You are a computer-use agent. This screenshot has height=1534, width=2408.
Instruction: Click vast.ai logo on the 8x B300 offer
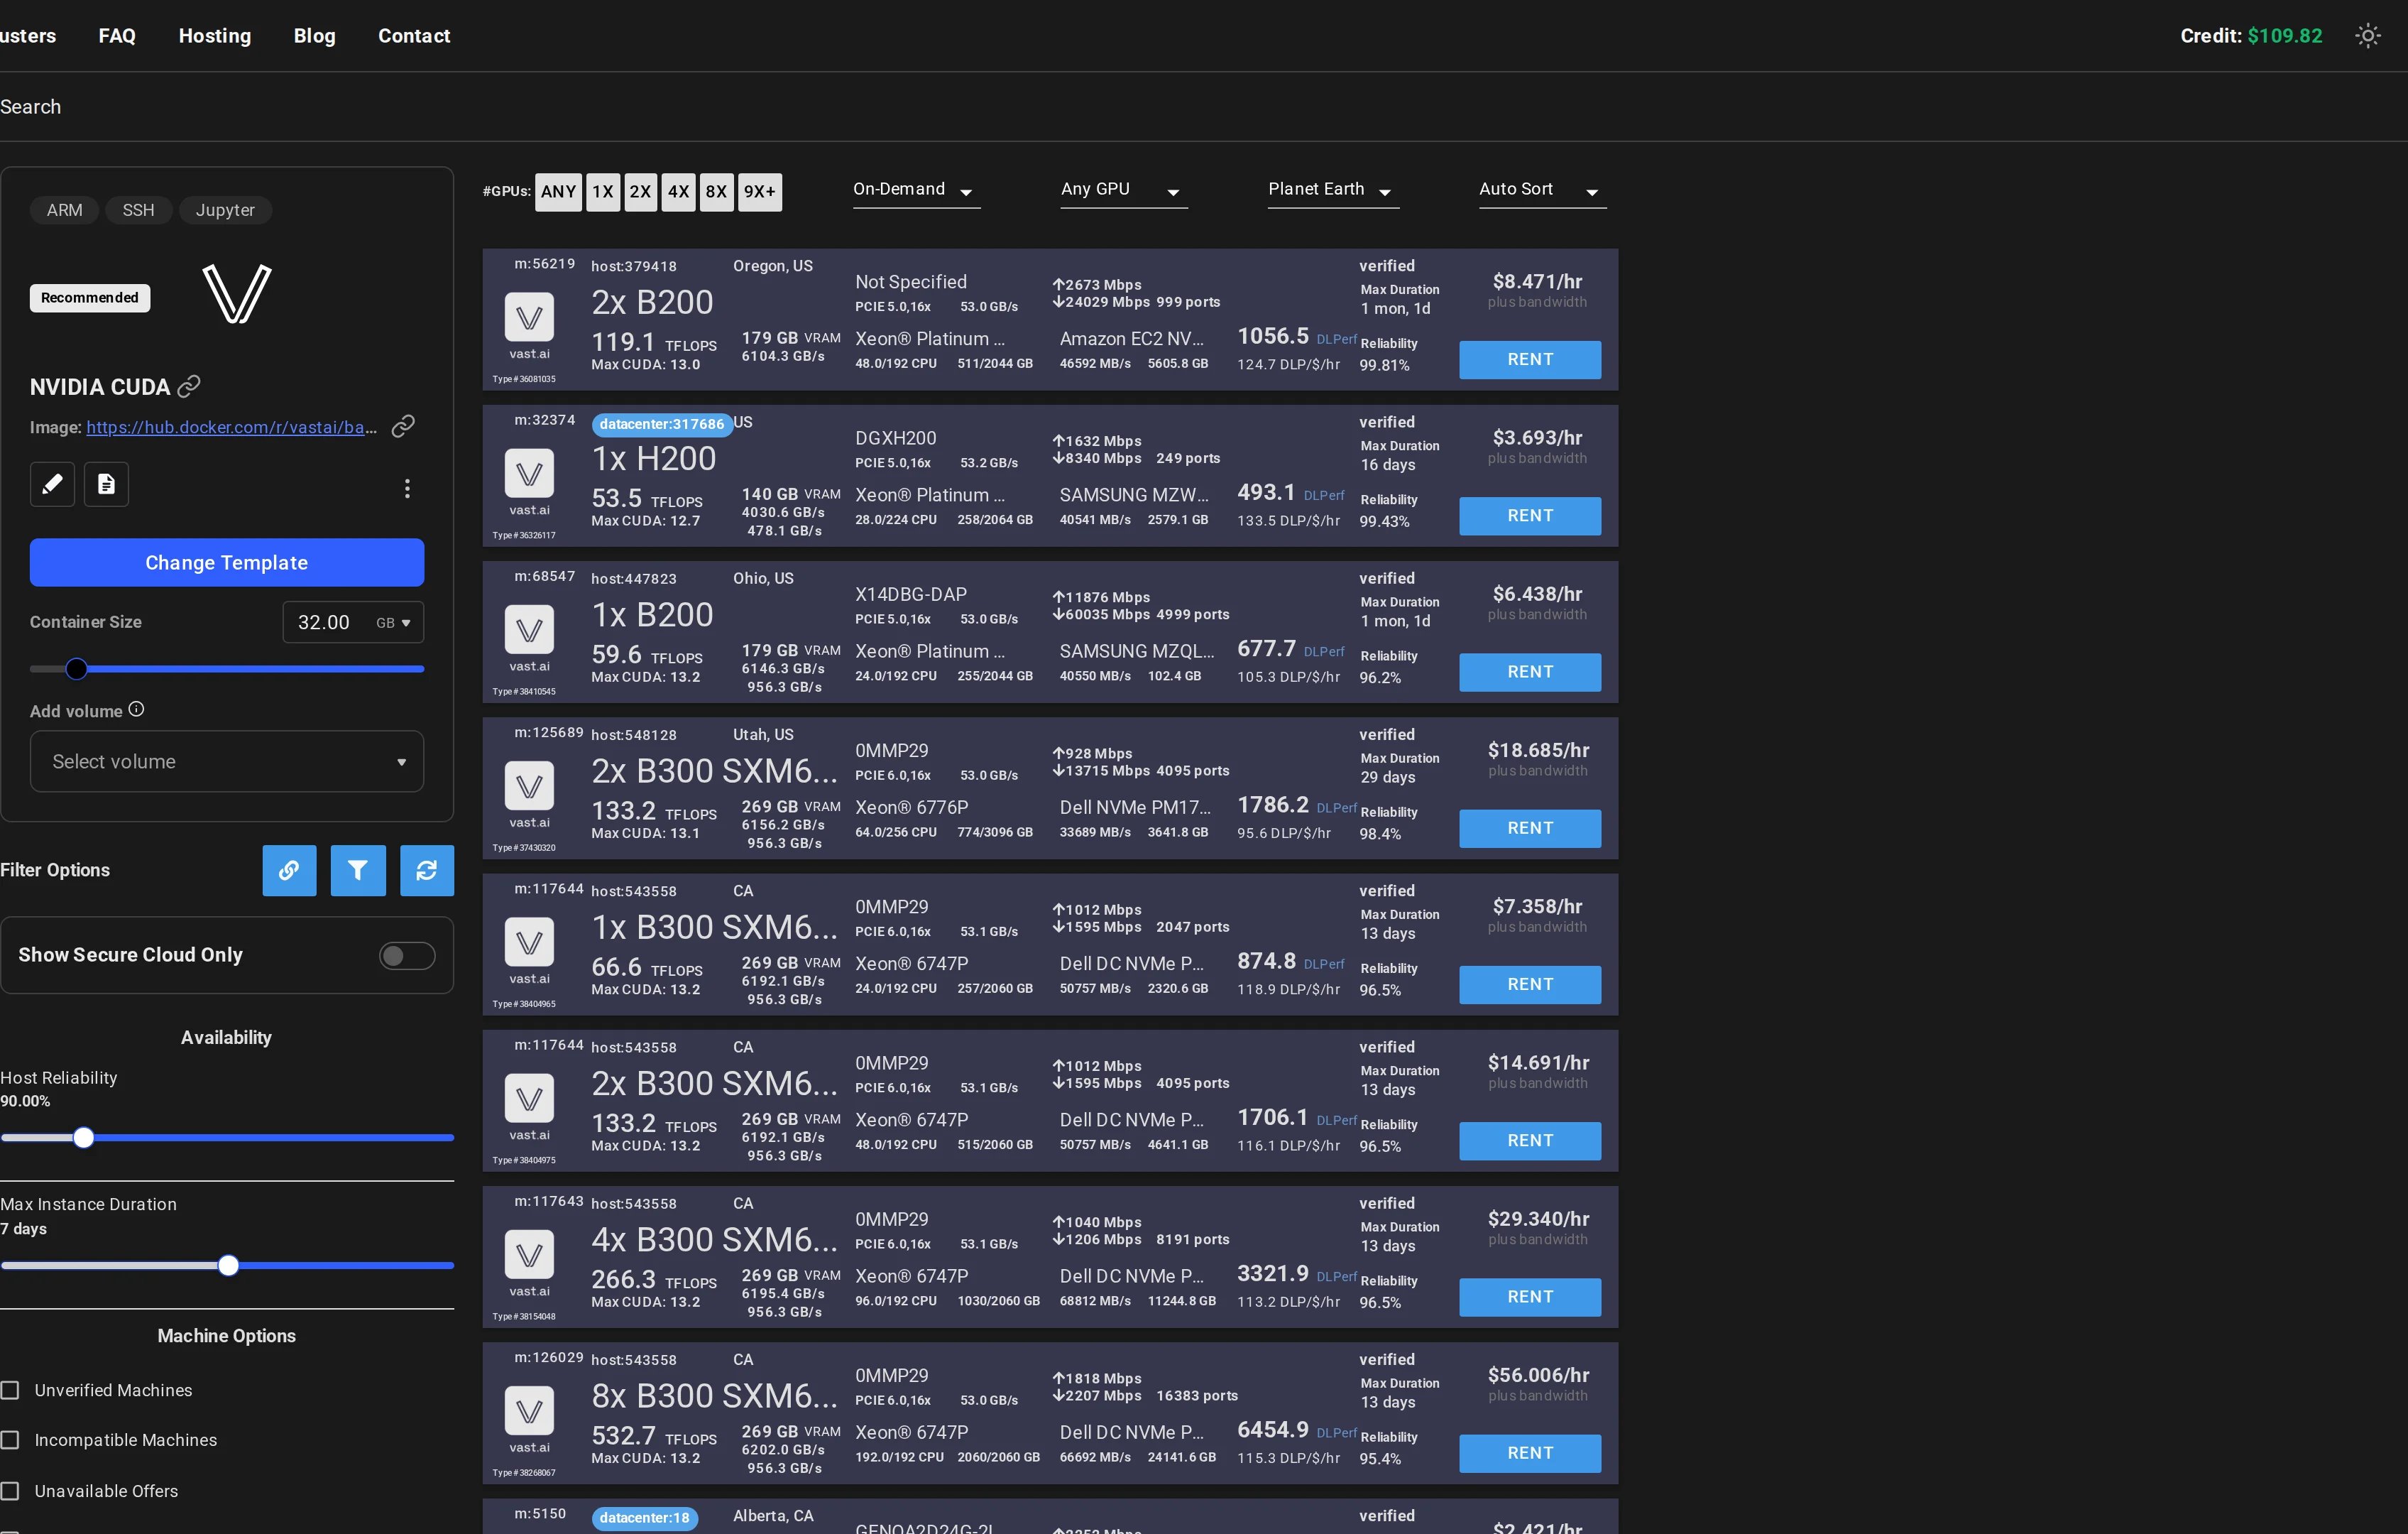[529, 1411]
